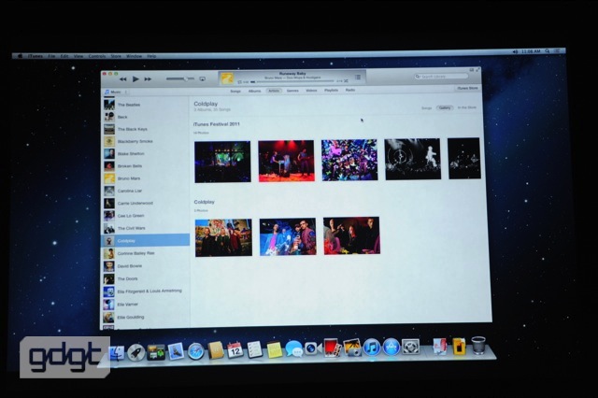Click the menu bar volume icon
This screenshot has width=598, height=398.
[x=515, y=51]
